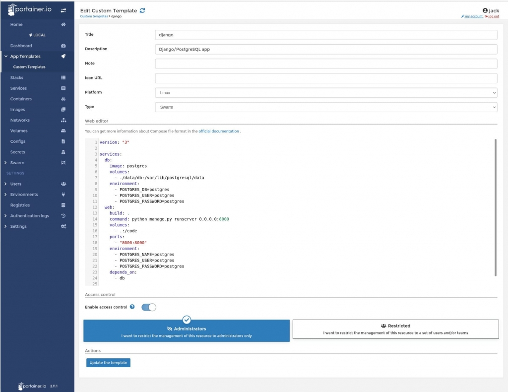Viewport: 508px width, 392px height.
Task: Go to Stacks in the sidebar
Action: pyautogui.click(x=16, y=78)
